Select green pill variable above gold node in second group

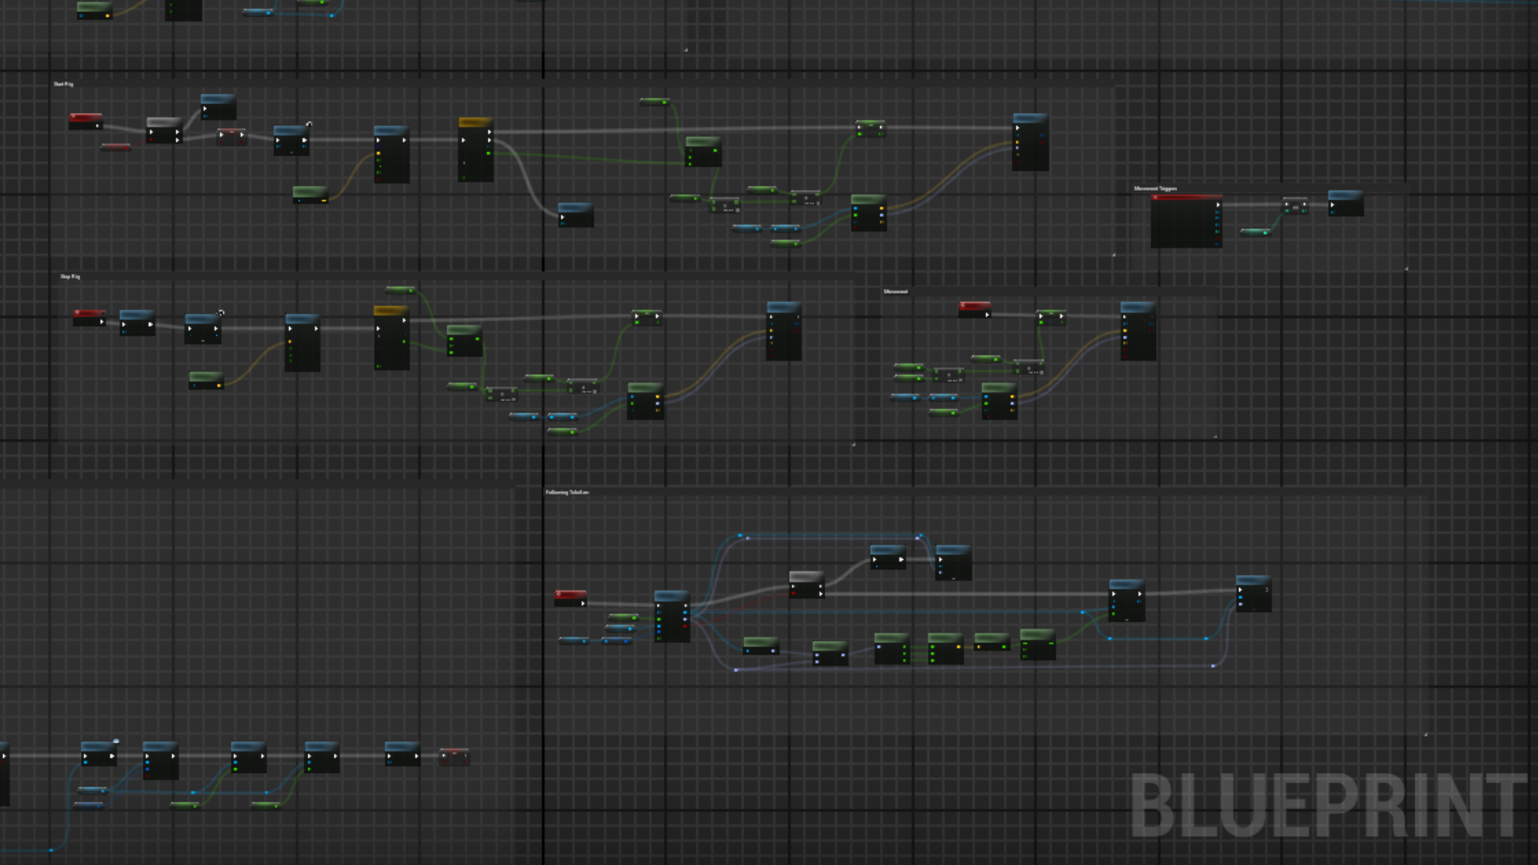click(x=401, y=290)
